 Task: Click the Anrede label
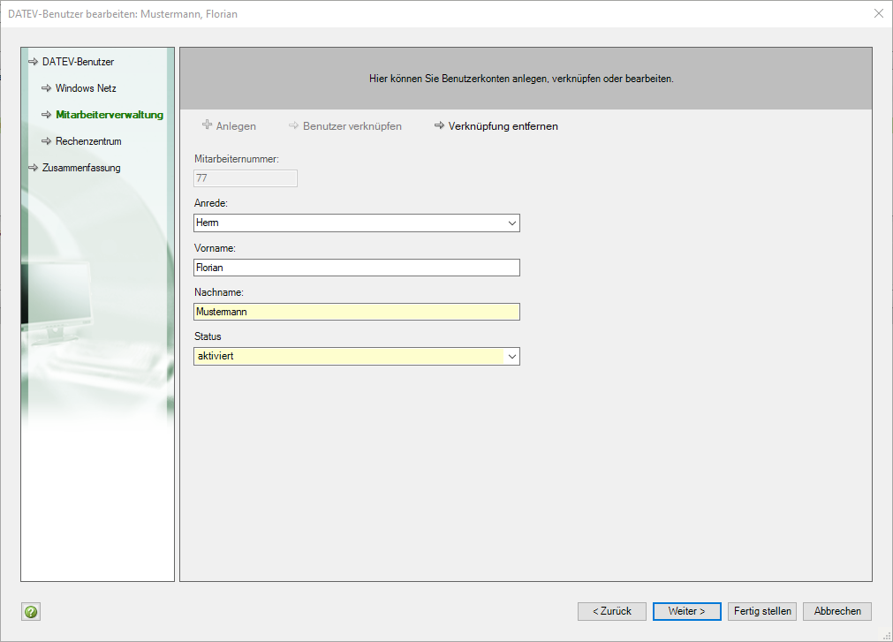point(211,203)
